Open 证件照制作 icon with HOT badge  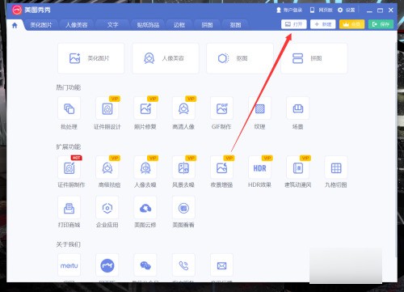(69, 167)
